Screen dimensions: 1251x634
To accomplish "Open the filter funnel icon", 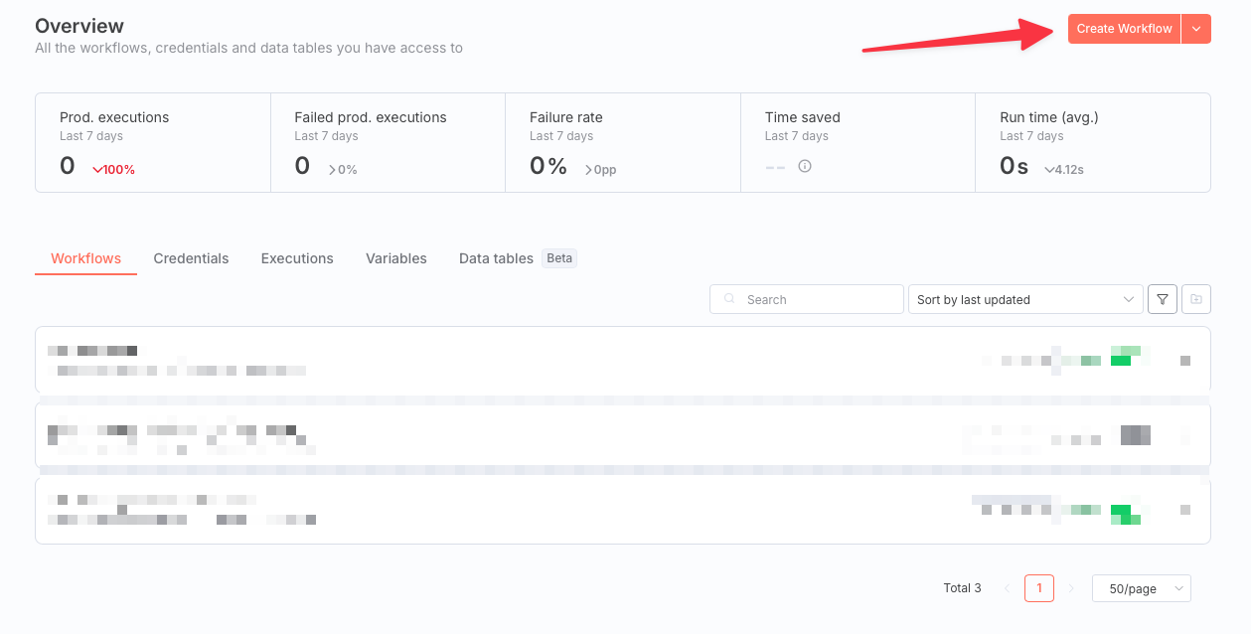I will (x=1163, y=299).
